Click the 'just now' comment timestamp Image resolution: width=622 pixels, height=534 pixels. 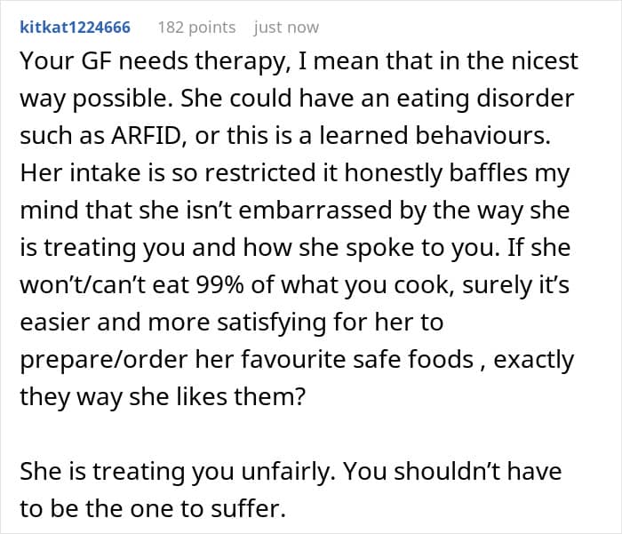coord(286,28)
